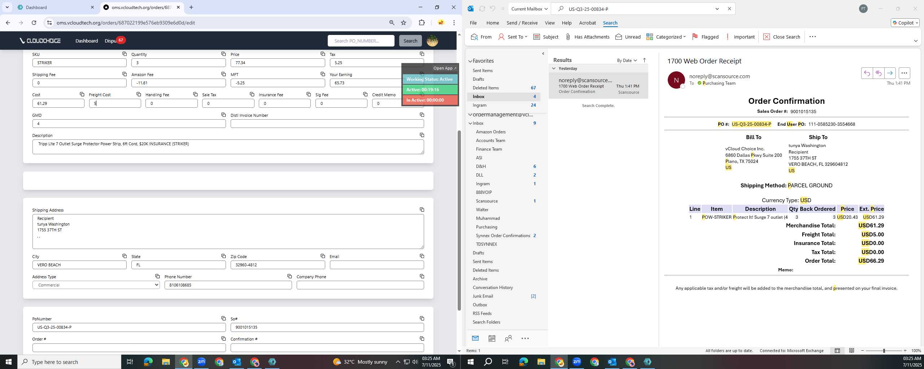Expand the Sent To filter dropdown
This screenshot has height=369, width=924.
tap(526, 37)
